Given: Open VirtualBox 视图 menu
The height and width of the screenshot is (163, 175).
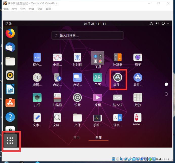Looking at the screenshot, I should click(23, 9).
